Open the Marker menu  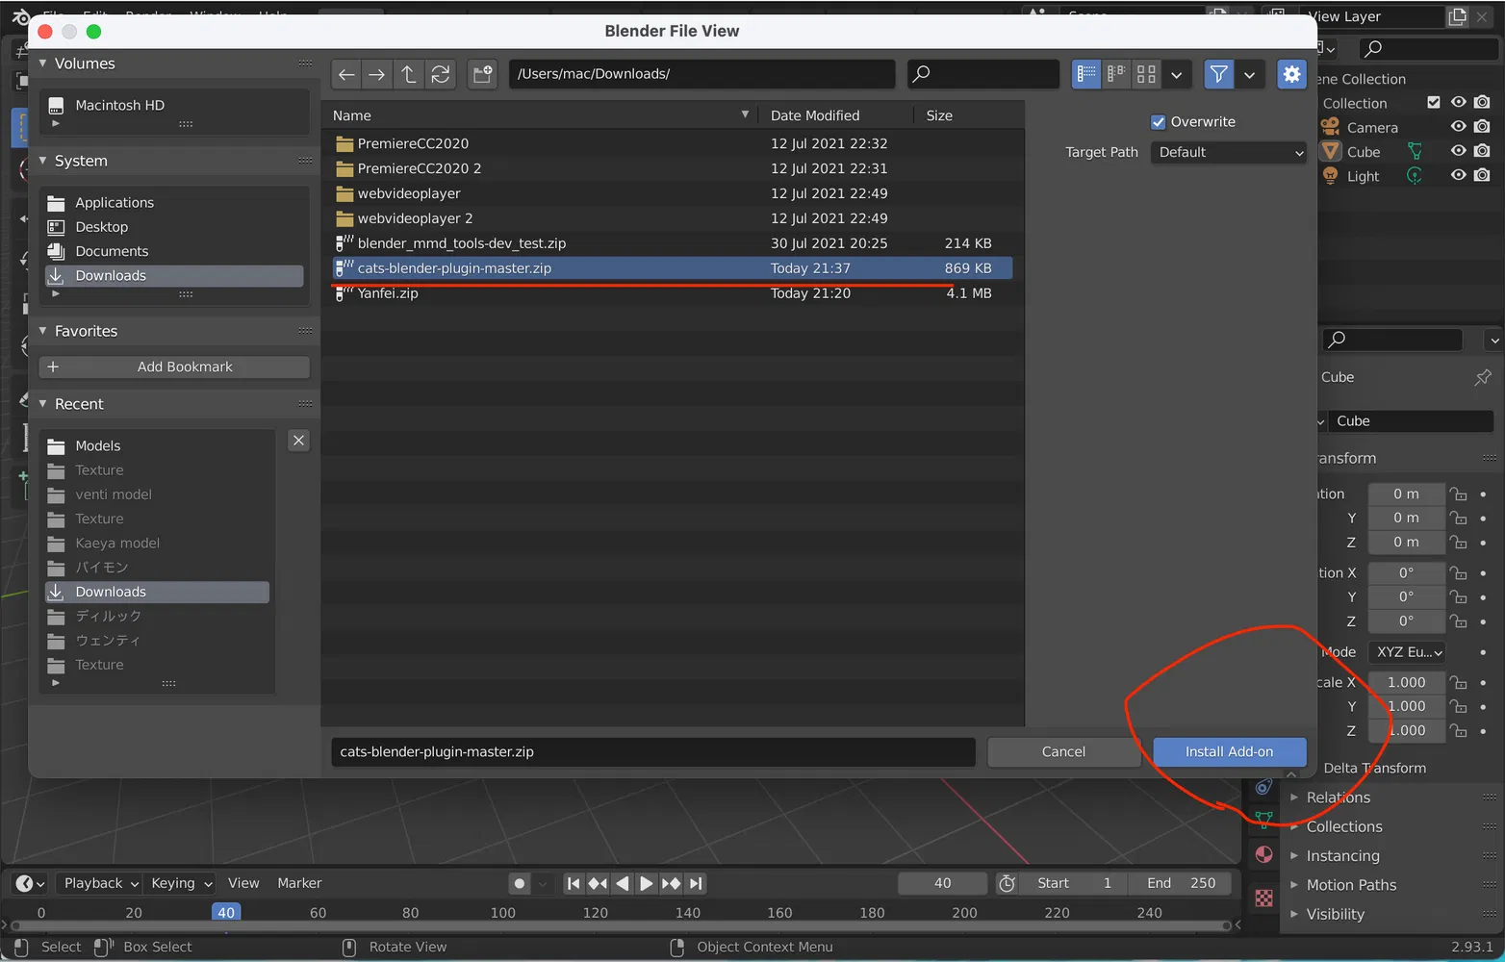(299, 883)
